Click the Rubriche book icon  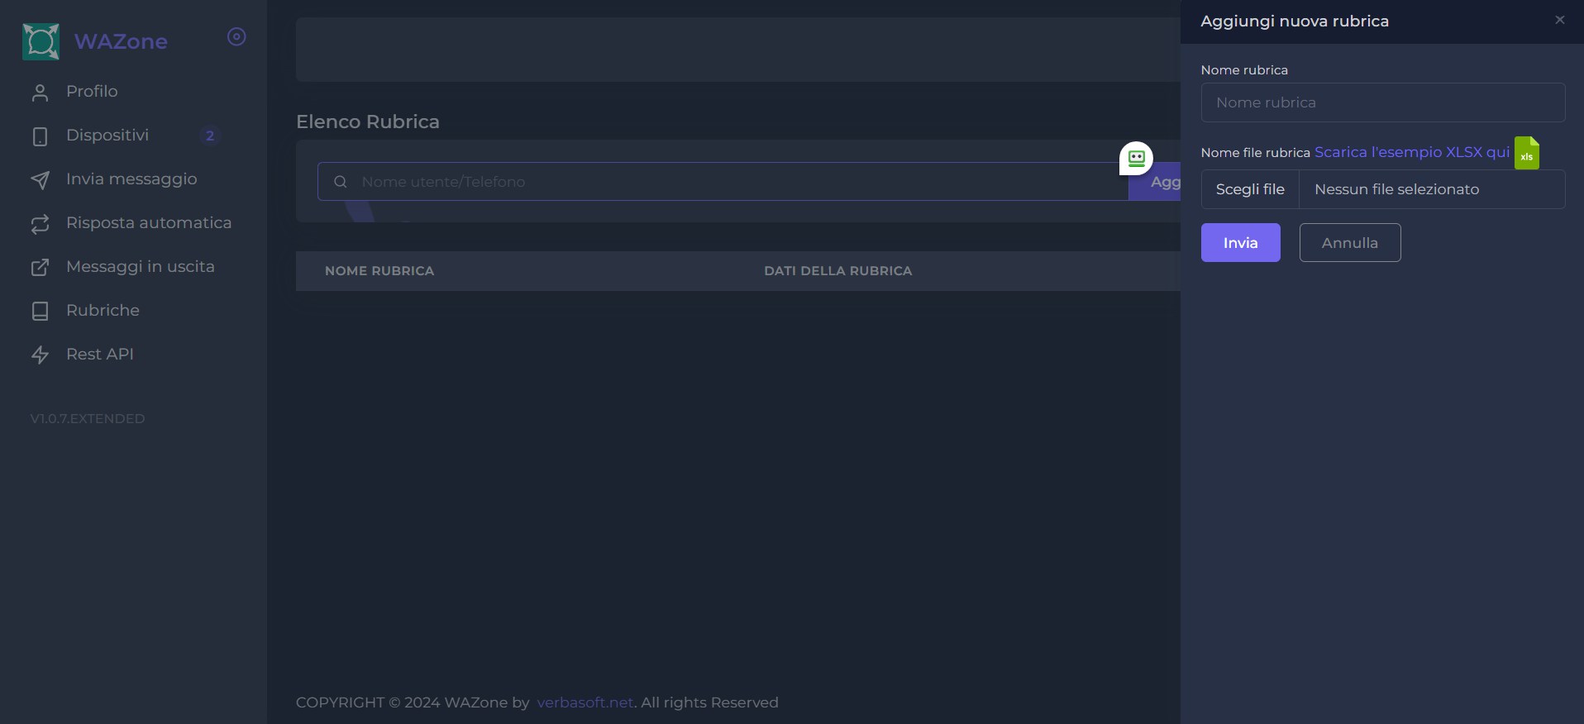coord(40,312)
